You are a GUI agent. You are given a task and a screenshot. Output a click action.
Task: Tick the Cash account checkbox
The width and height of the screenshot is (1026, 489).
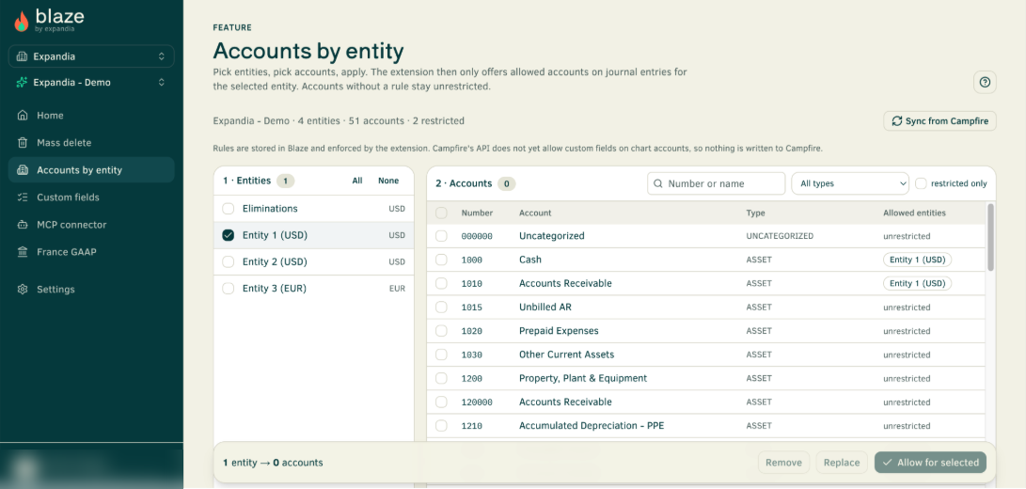click(x=441, y=260)
